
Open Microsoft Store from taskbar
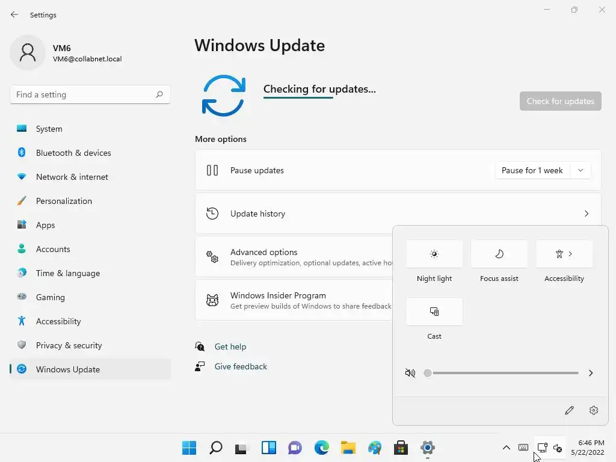[x=401, y=448]
